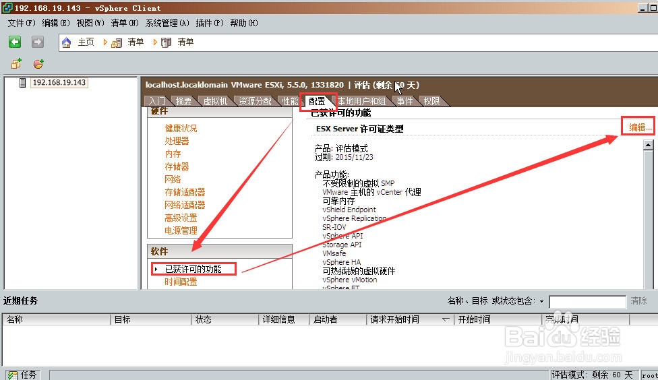
Task: Click second 清单 breadcrumb label
Action: [x=185, y=42]
